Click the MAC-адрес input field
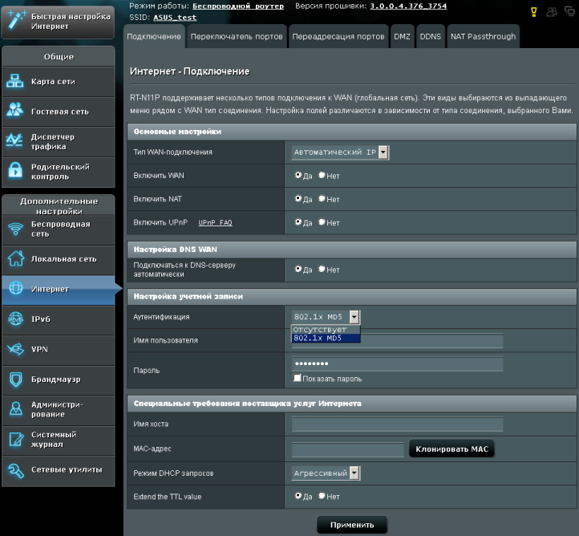The width and height of the screenshot is (579, 536). point(348,450)
